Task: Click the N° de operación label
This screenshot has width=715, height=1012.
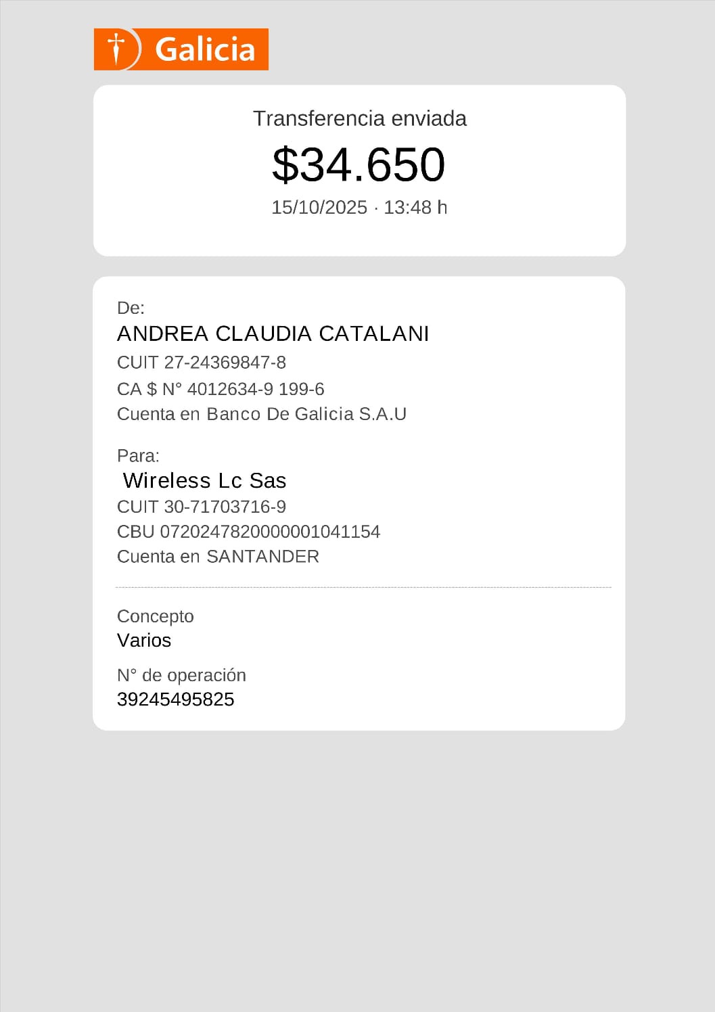Action: pos(181,675)
